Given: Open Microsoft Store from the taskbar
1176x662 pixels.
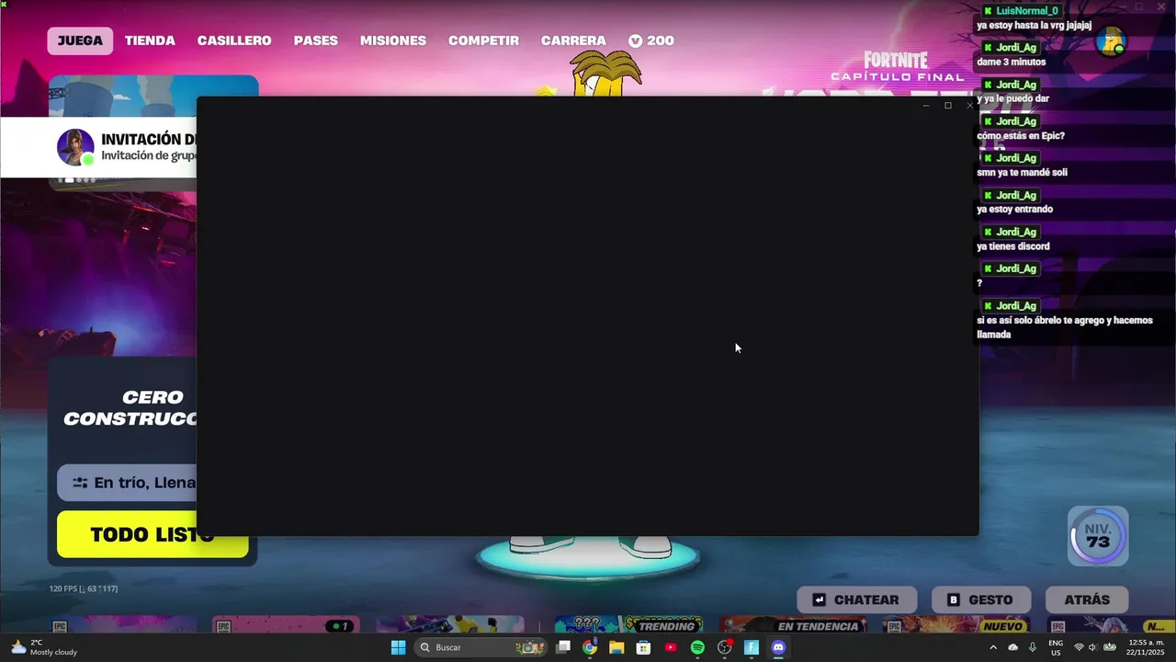Looking at the screenshot, I should 644,647.
